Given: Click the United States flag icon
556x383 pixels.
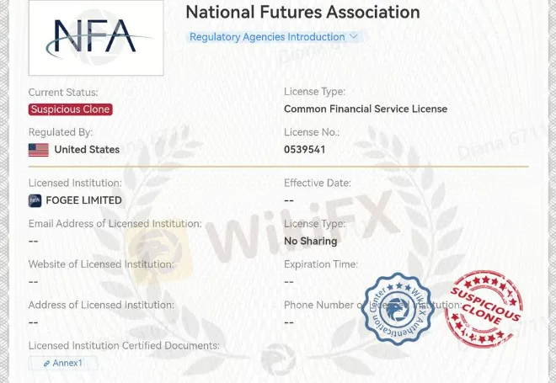Looking at the screenshot, I should coord(39,150).
